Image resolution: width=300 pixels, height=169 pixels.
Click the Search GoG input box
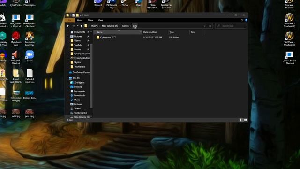[x=231, y=26]
